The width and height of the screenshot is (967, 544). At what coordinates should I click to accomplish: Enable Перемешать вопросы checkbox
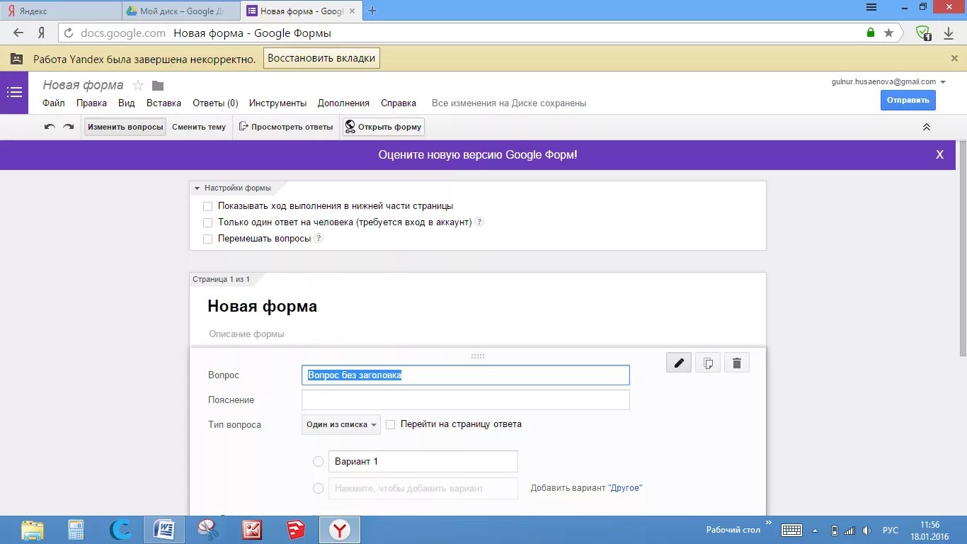(207, 239)
